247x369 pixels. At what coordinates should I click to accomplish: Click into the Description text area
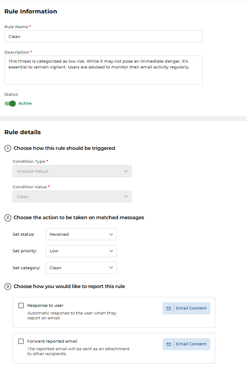tap(104, 70)
